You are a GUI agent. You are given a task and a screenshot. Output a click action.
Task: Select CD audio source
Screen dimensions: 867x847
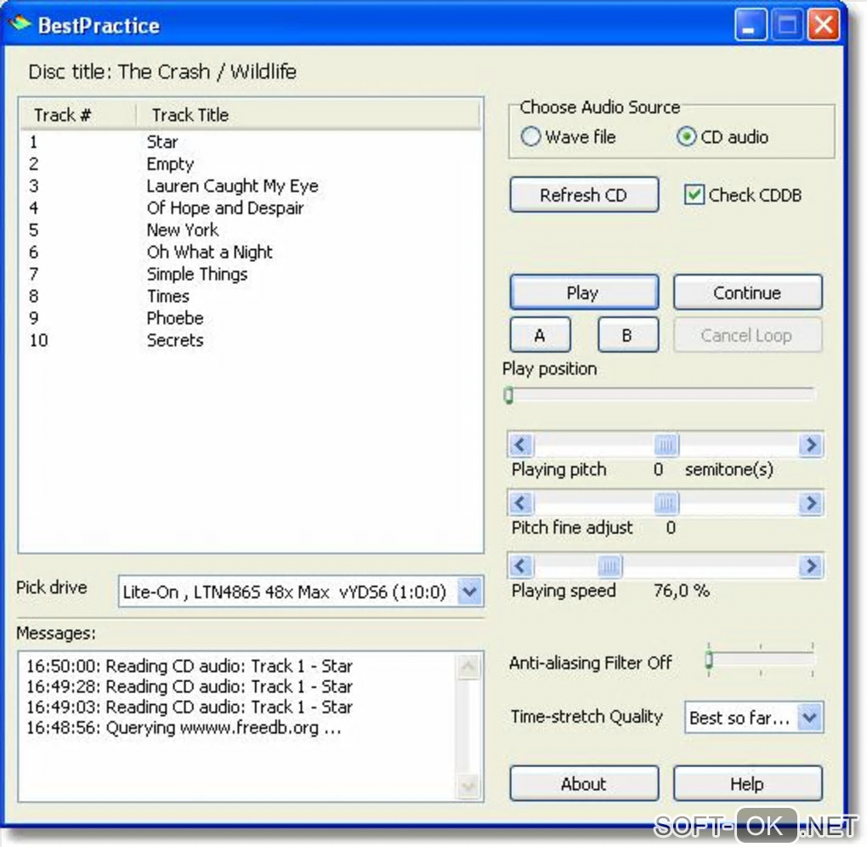coord(722,137)
